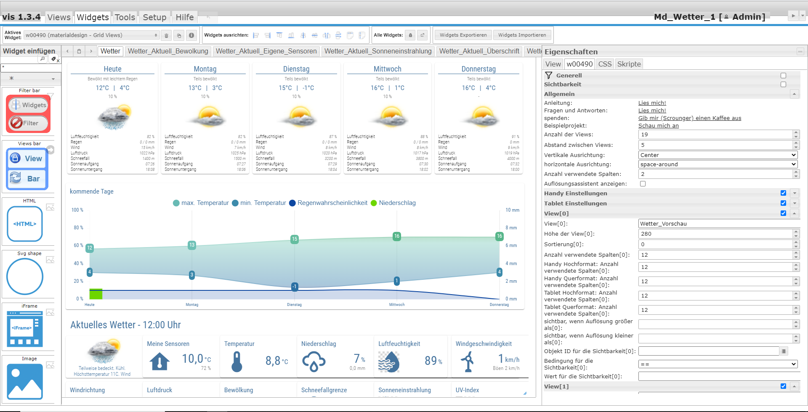
Task: Click the play button at top right
Action: point(793,16)
